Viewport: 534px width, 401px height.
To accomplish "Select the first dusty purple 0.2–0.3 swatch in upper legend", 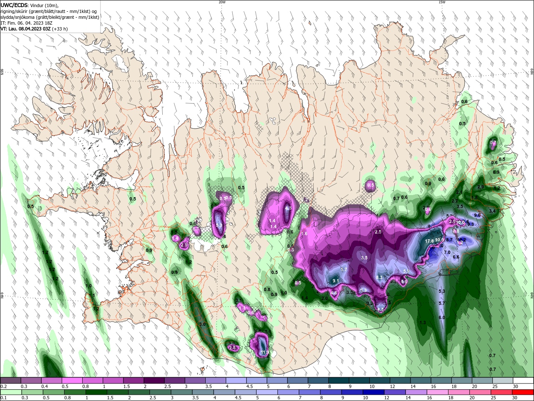I will pos(10,381).
